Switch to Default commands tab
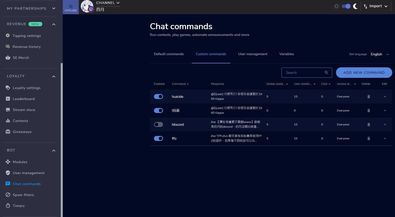Viewport: 395px width, 217px height. tap(169, 54)
